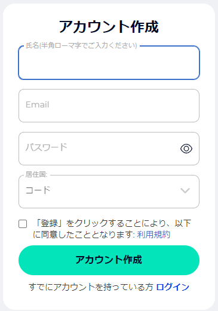Click the アカウント作成 heading at the top
This screenshot has width=218, height=311.
point(109,27)
